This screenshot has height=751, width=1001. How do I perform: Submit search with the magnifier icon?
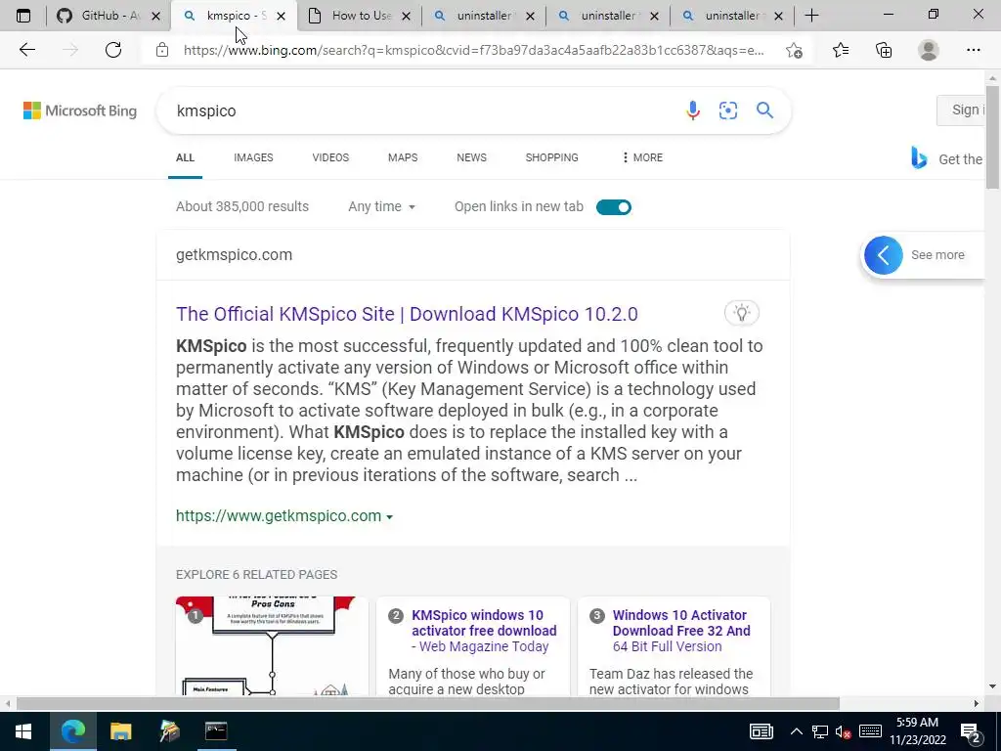point(764,110)
